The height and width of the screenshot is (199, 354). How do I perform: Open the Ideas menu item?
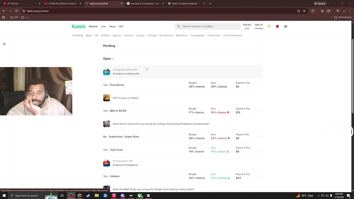tap(112, 27)
